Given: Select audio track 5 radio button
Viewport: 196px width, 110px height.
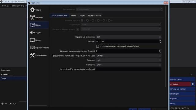Looking at the screenshot, I should 104,20.
